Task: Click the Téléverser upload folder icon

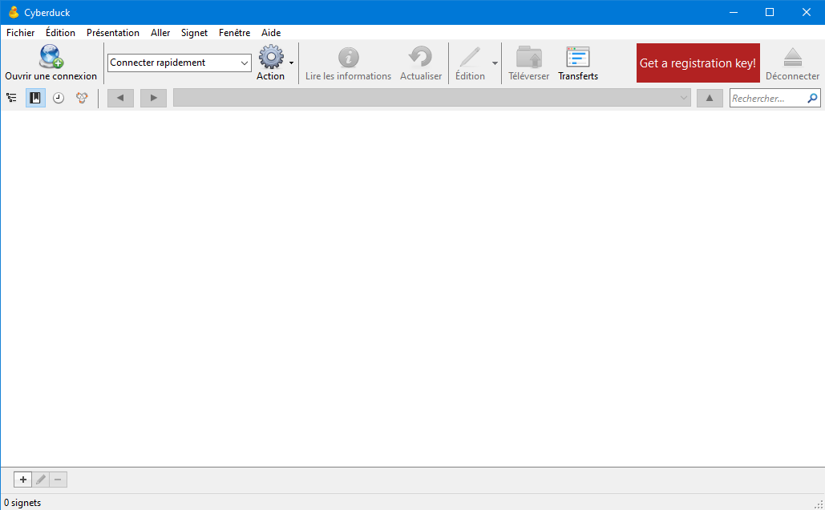Action: (x=529, y=57)
